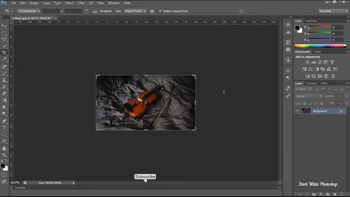Select the Clone Stamp tool
350x197 pixels.
4,80
